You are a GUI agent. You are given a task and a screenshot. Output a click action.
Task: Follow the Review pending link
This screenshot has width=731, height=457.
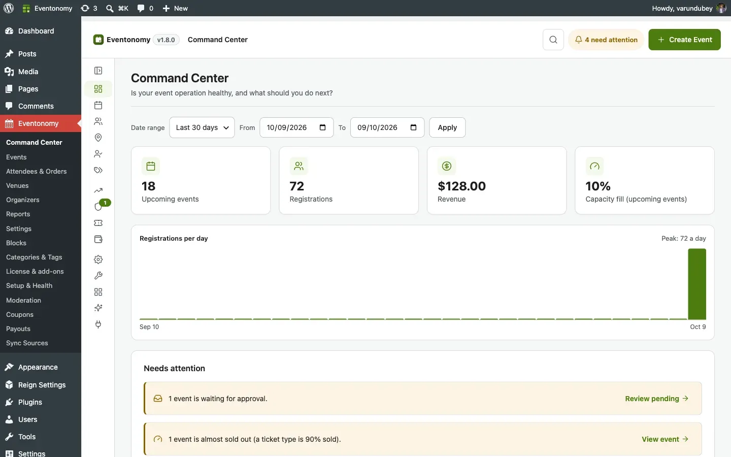pos(657,399)
